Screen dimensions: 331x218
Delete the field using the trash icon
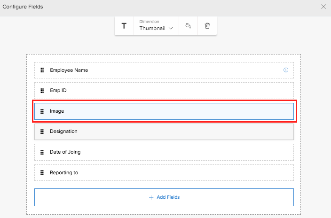[x=207, y=26]
